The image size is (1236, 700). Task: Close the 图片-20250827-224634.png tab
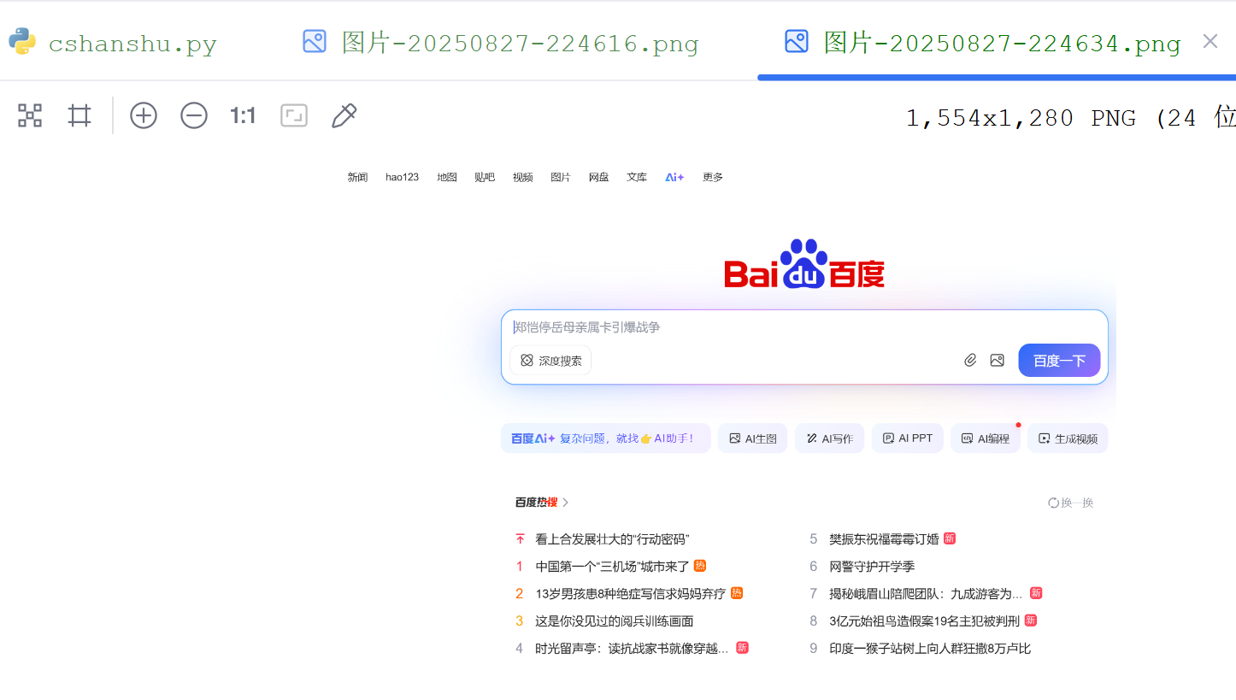click(1210, 41)
